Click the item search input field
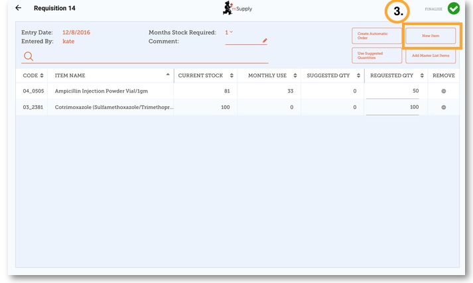Screen dimensions: 473x283 [153, 56]
